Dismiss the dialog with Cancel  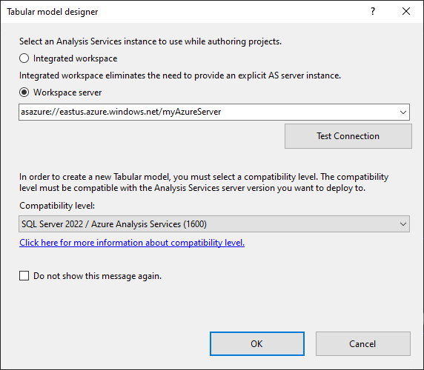tap(363, 344)
